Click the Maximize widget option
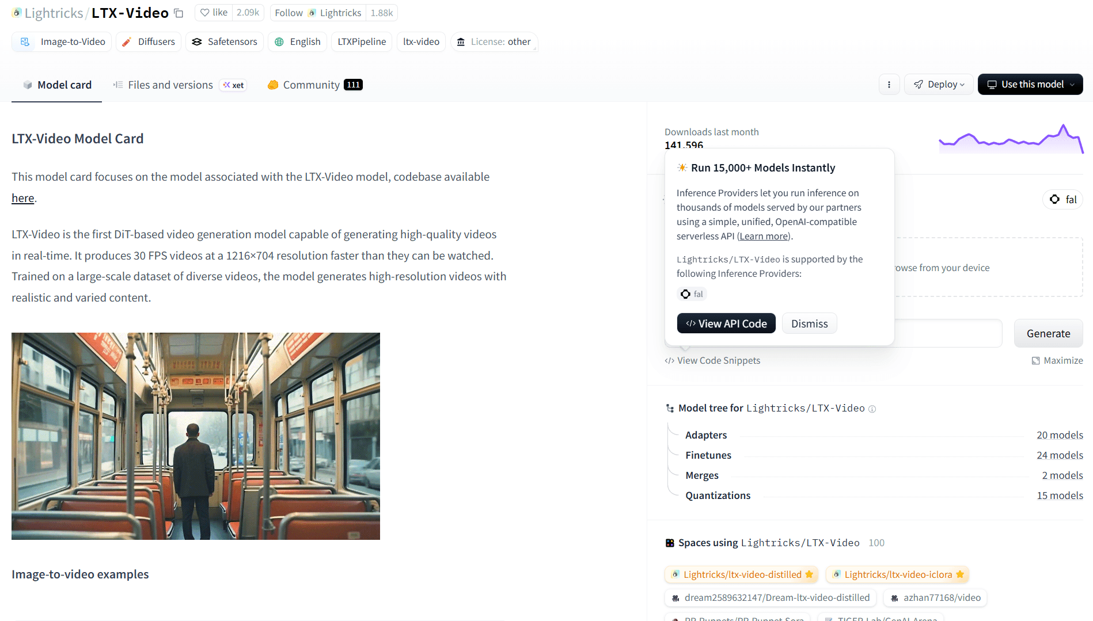Viewport: 1093px width, 621px height. coord(1057,361)
